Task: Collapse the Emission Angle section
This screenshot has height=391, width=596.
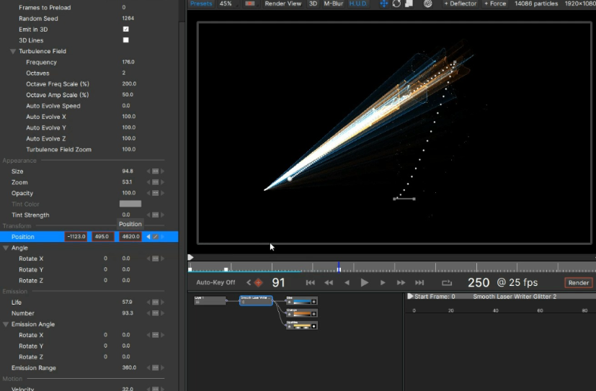Action: click(6, 324)
